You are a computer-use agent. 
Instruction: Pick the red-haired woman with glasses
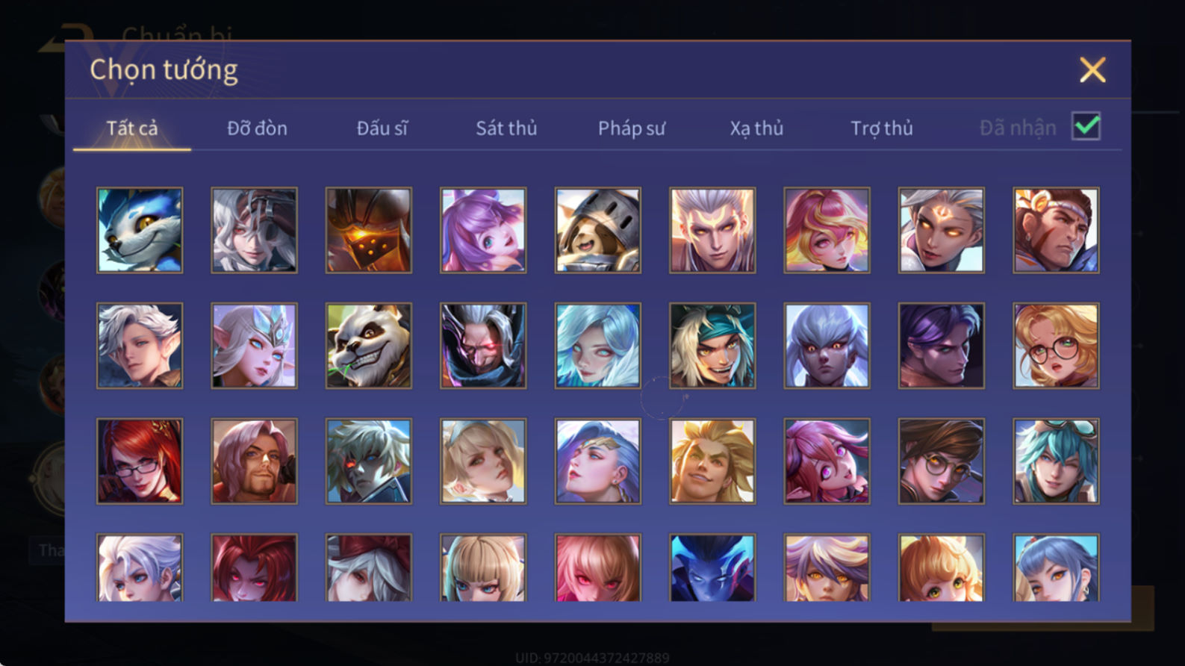140,461
